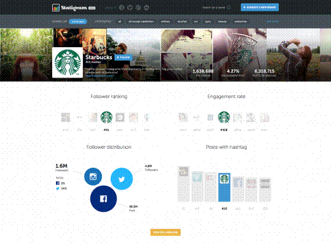Select the 'all except celebrities' category filter
The image size is (331, 243).
coord(141,22)
